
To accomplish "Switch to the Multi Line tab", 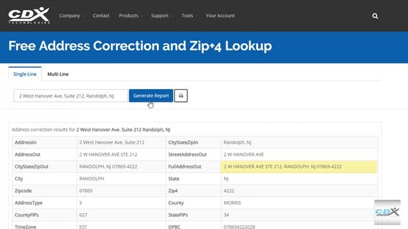I will point(58,74).
